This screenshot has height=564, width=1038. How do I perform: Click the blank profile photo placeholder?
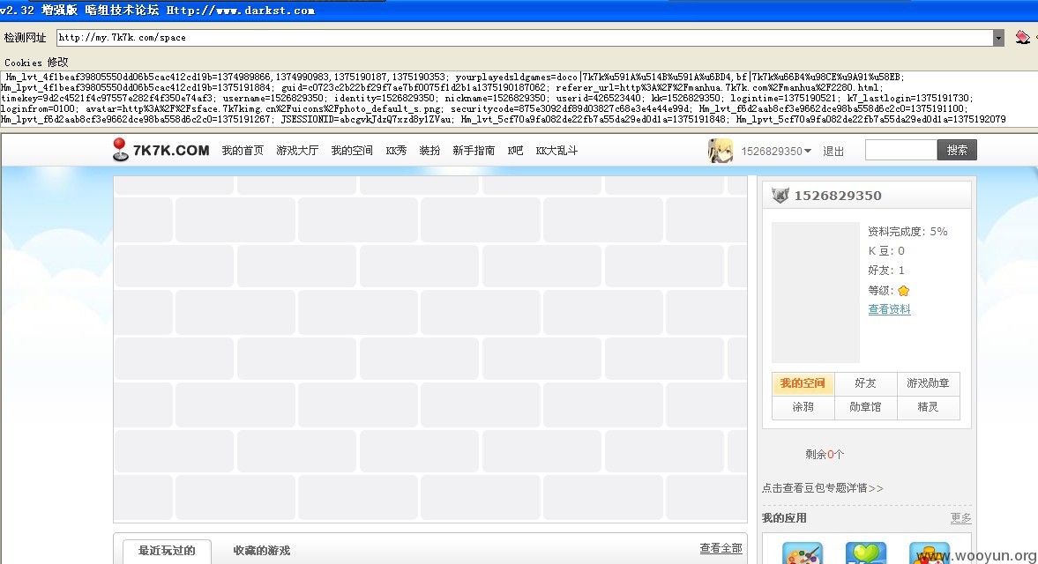816,293
